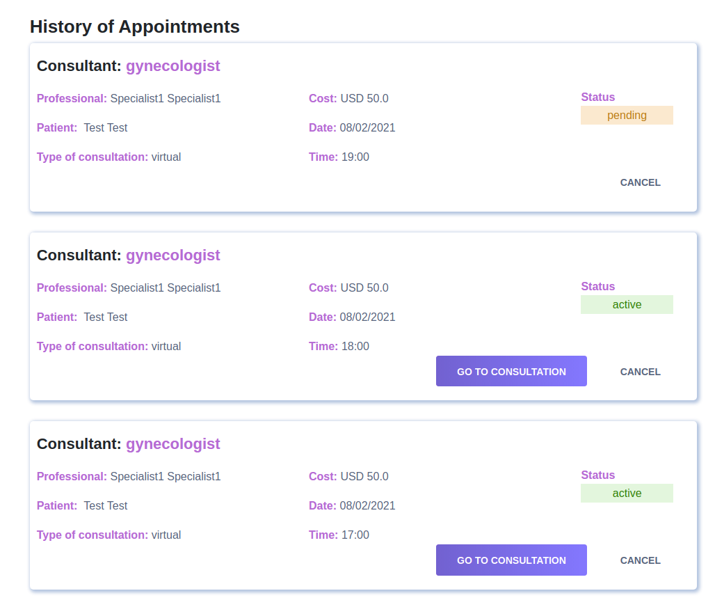Select the active status badge on the 17:00 appointment
The height and width of the screenshot is (607, 715).
point(627,493)
